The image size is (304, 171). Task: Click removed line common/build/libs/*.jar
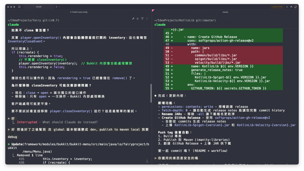[223, 55]
